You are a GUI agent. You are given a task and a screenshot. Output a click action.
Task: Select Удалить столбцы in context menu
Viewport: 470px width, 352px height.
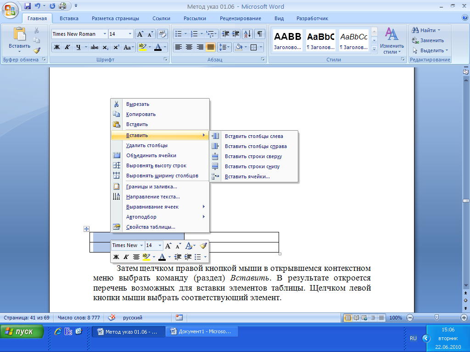160,145
